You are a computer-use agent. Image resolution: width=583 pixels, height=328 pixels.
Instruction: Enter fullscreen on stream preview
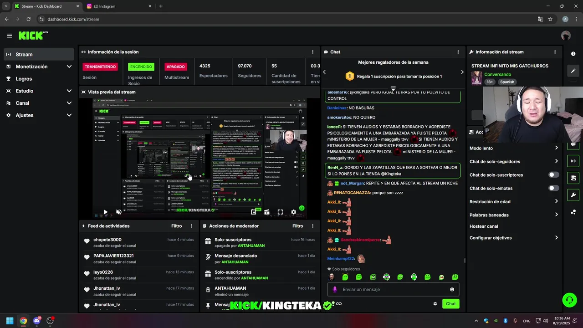tap(280, 212)
